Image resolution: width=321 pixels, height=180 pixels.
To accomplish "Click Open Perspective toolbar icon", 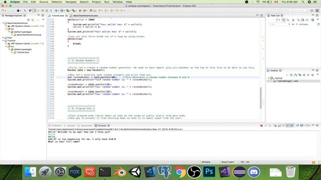I will coord(312,10).
